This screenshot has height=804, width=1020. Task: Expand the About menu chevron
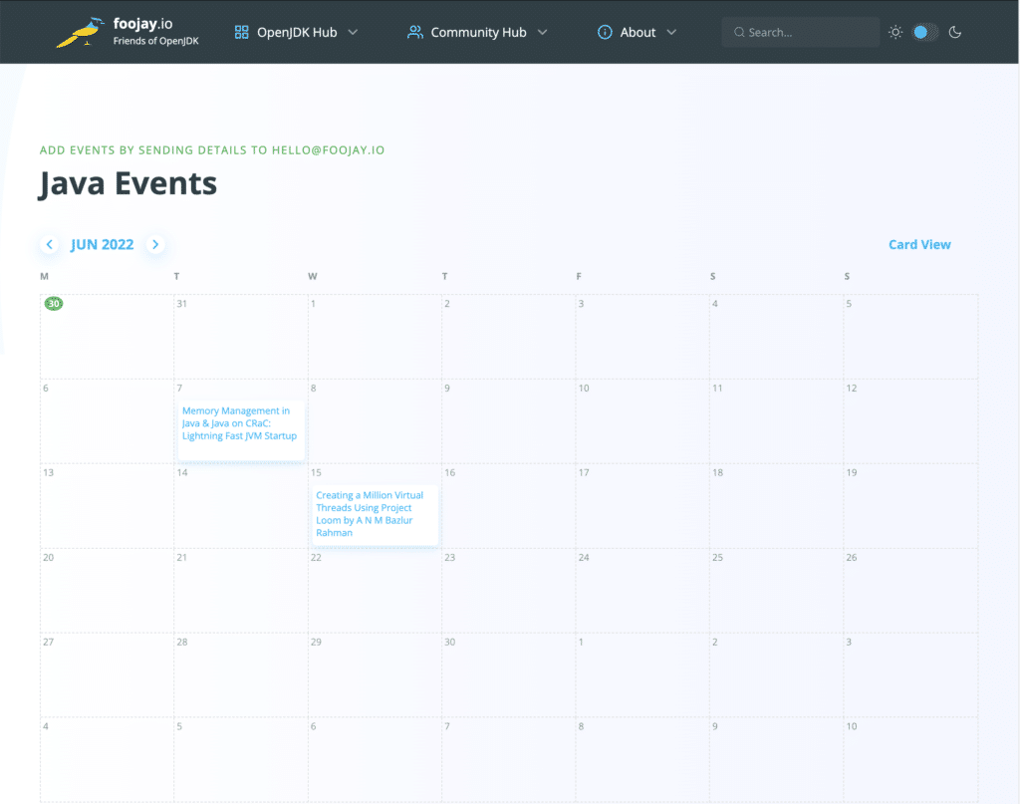pyautogui.click(x=671, y=32)
